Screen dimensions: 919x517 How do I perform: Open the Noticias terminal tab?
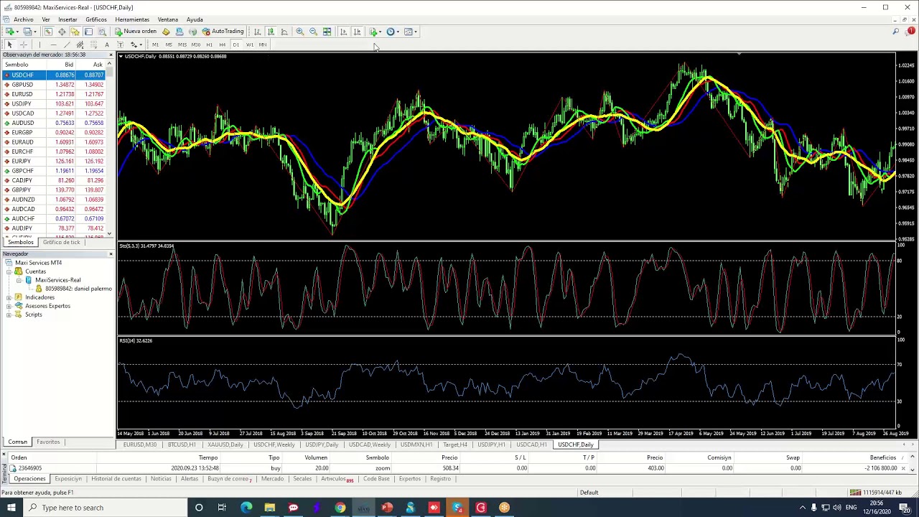click(x=161, y=479)
